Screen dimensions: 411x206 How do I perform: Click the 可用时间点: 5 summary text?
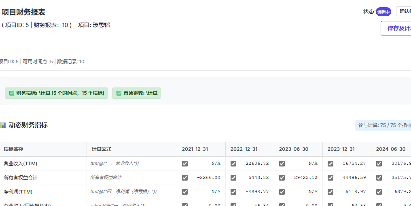[38, 62]
